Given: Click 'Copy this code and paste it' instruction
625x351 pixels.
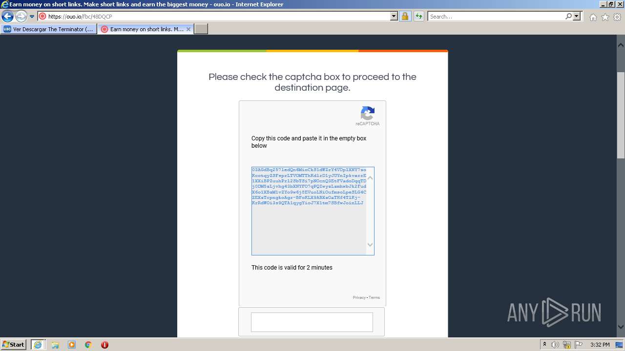Looking at the screenshot, I should click(x=309, y=142).
